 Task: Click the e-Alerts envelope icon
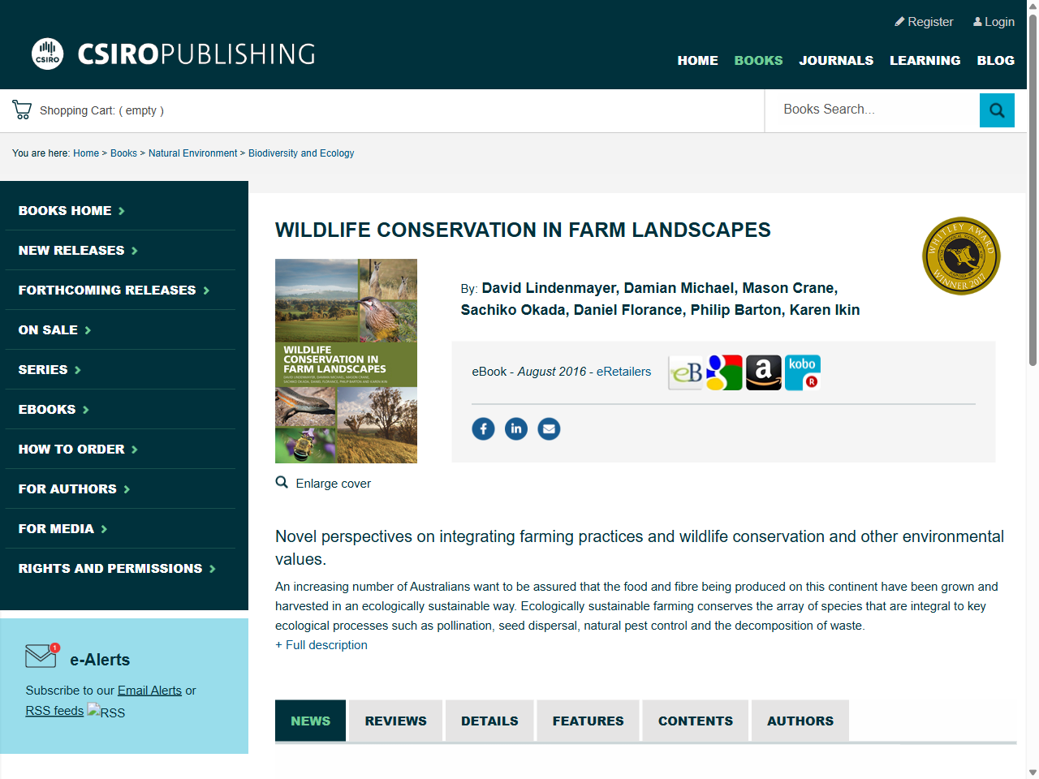42,656
